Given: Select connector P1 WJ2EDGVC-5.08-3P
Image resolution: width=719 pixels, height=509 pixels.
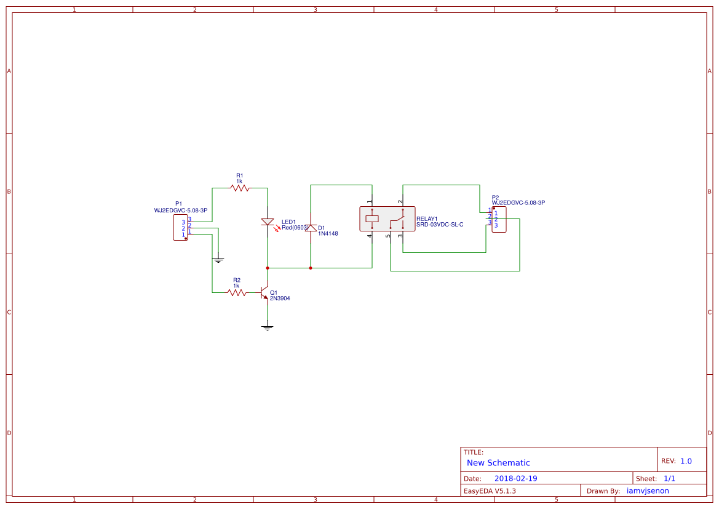Looking at the screenshot, I should point(181,227).
